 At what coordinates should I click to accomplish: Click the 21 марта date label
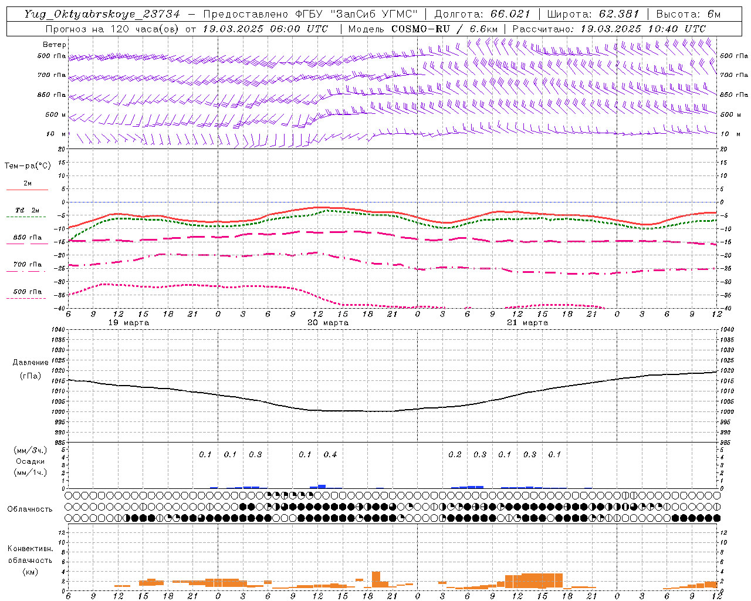point(527,323)
